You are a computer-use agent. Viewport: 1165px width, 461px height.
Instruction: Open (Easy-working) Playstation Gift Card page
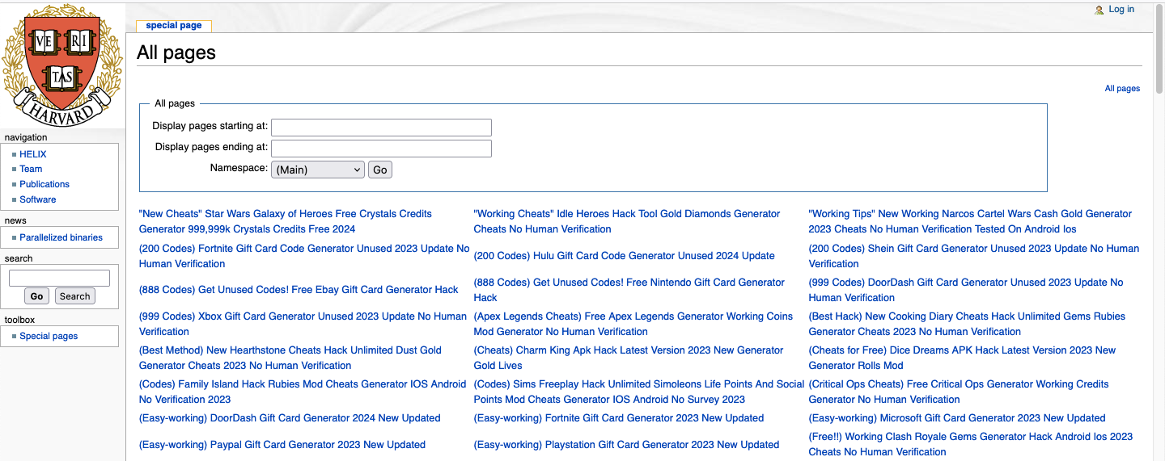tap(627, 445)
